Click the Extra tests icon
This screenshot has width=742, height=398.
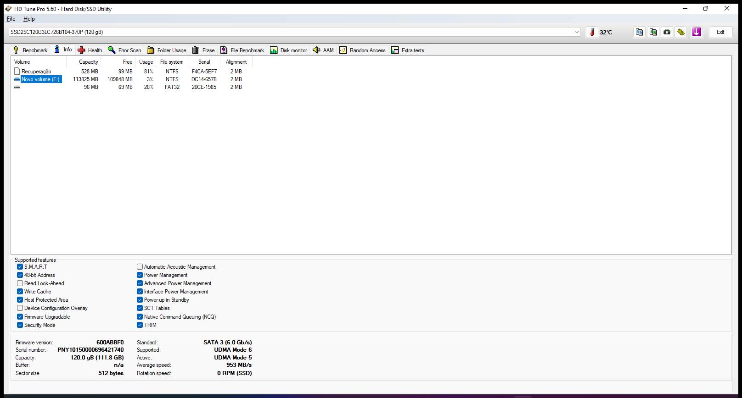tap(395, 50)
